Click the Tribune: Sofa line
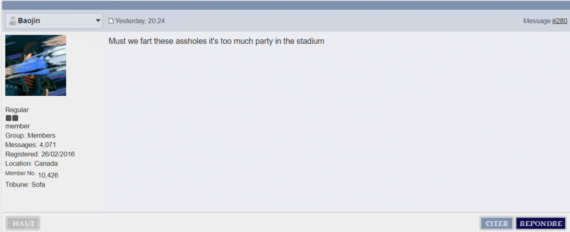Screen dimensions: 570x232 (25, 185)
